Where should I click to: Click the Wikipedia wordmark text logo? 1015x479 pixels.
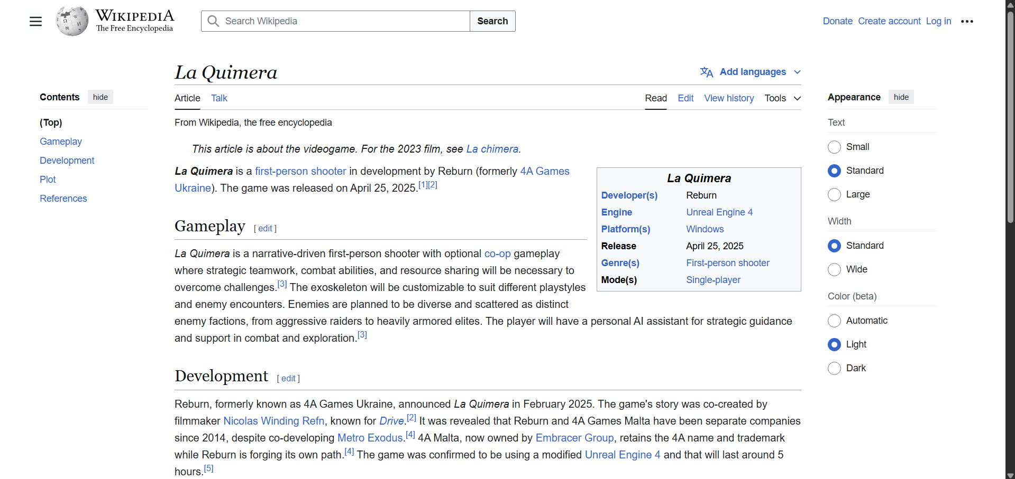[134, 21]
